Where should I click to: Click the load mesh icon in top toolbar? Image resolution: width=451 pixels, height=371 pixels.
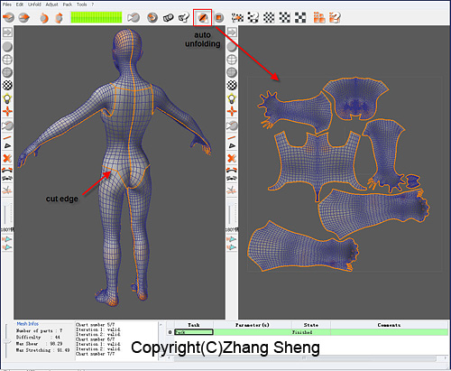[9, 17]
